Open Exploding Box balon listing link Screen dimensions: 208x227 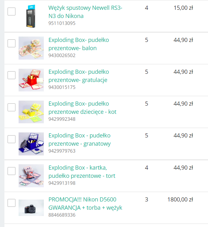[78, 44]
